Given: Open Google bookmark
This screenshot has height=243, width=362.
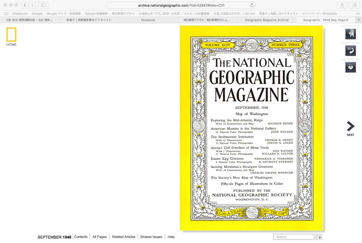Looking at the screenshot, I should [37, 14].
